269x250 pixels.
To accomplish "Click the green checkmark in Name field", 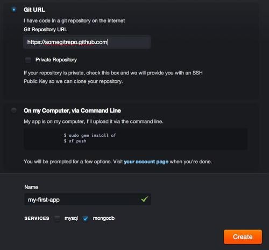I will [x=145, y=199].
